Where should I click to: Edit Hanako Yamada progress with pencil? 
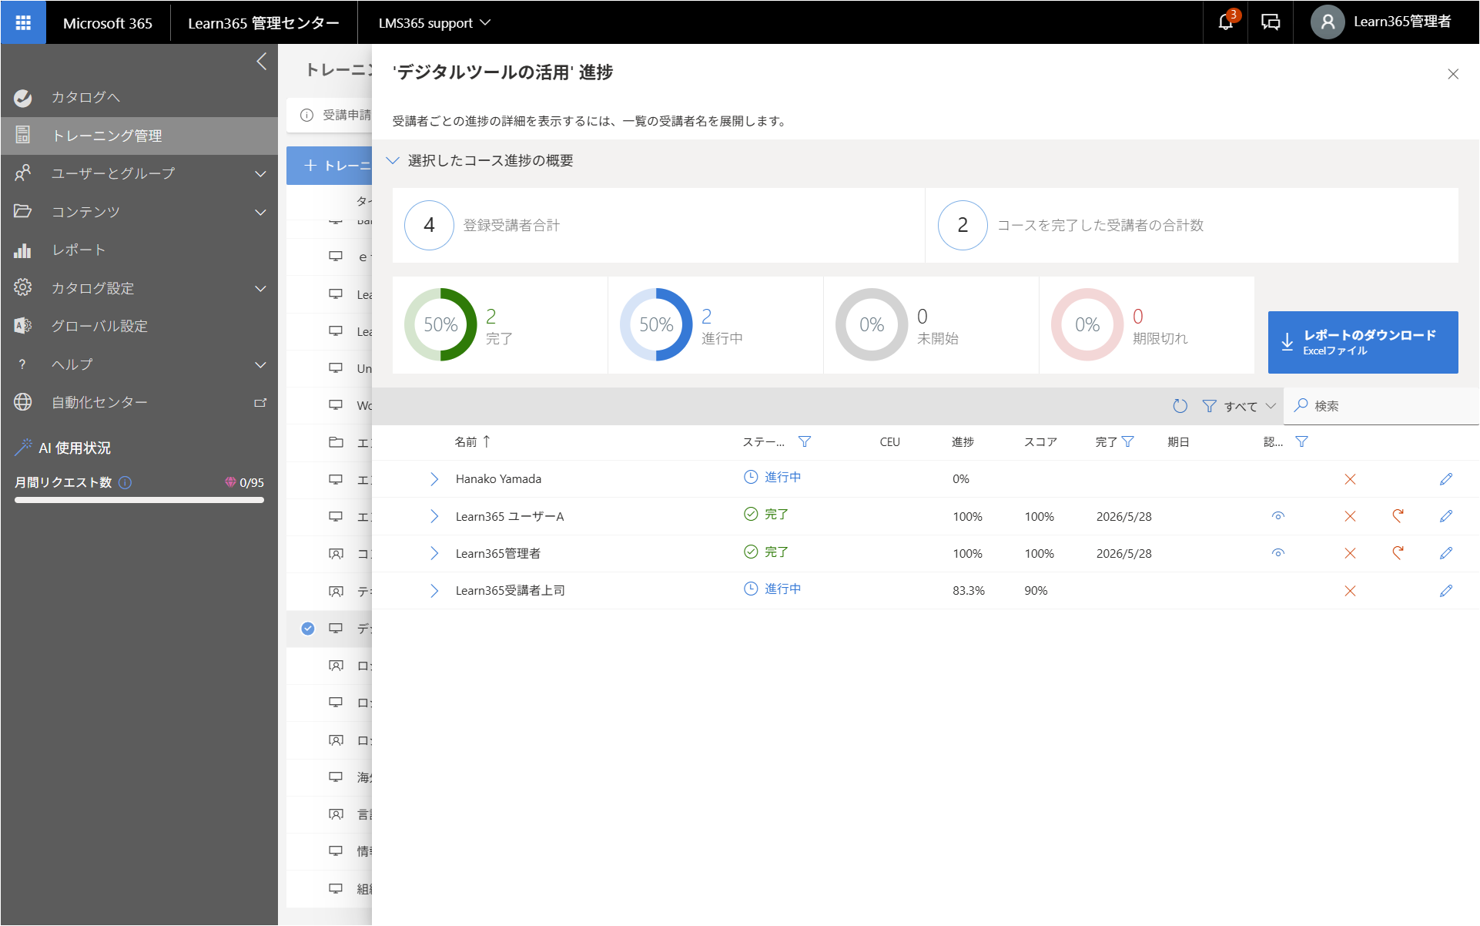[1446, 479]
